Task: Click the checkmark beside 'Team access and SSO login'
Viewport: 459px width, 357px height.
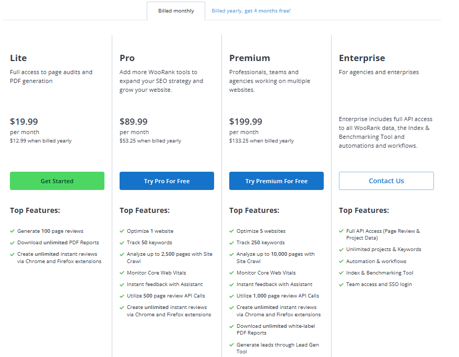Action: point(342,284)
